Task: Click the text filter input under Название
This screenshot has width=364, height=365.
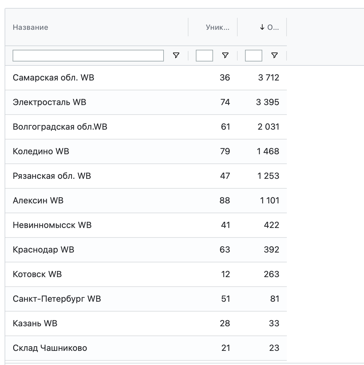Action: click(x=89, y=56)
